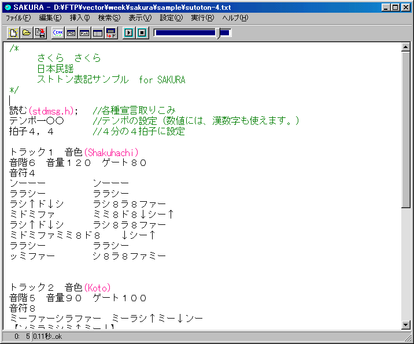
Task: Click the (Koto) instrument name
Action: coord(97,287)
